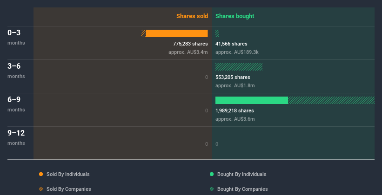The height and width of the screenshot is (195, 382).
Task: Click the solid orange bar for 0–3 months
Action: pyautogui.click(x=177, y=33)
